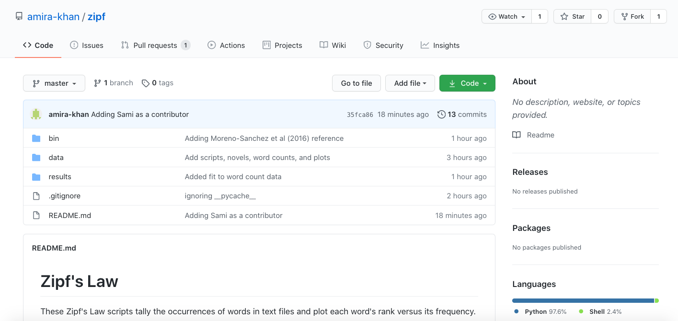Screen dimensions: 678x321
Task: Open the Moreno-Sanchez reference commit message
Action: (x=264, y=138)
